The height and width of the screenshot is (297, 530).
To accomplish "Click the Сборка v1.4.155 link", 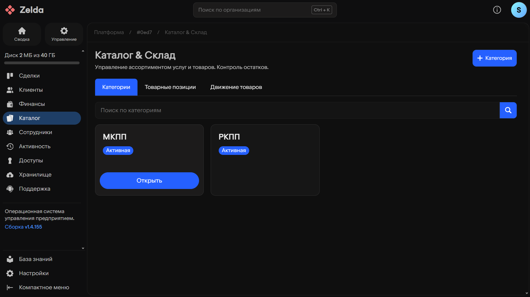I will coord(23,227).
